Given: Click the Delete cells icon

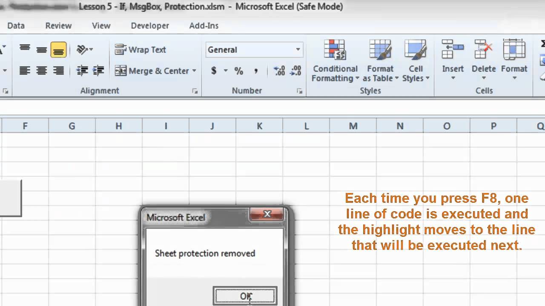Looking at the screenshot, I should pos(484,49).
